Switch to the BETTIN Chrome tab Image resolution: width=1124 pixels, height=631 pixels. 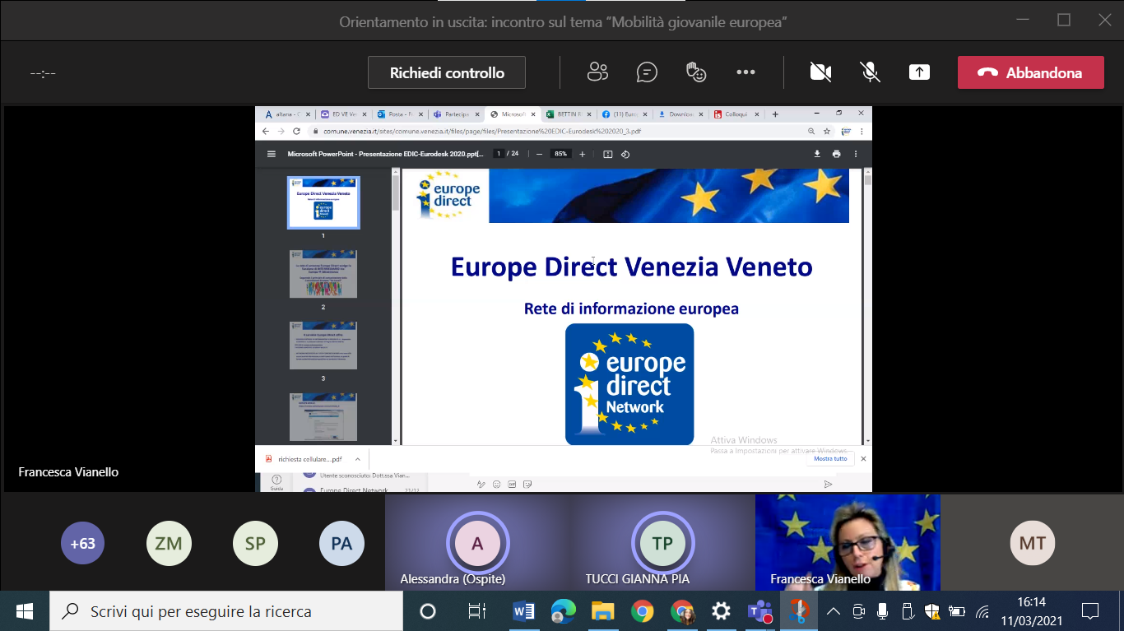coord(568,114)
